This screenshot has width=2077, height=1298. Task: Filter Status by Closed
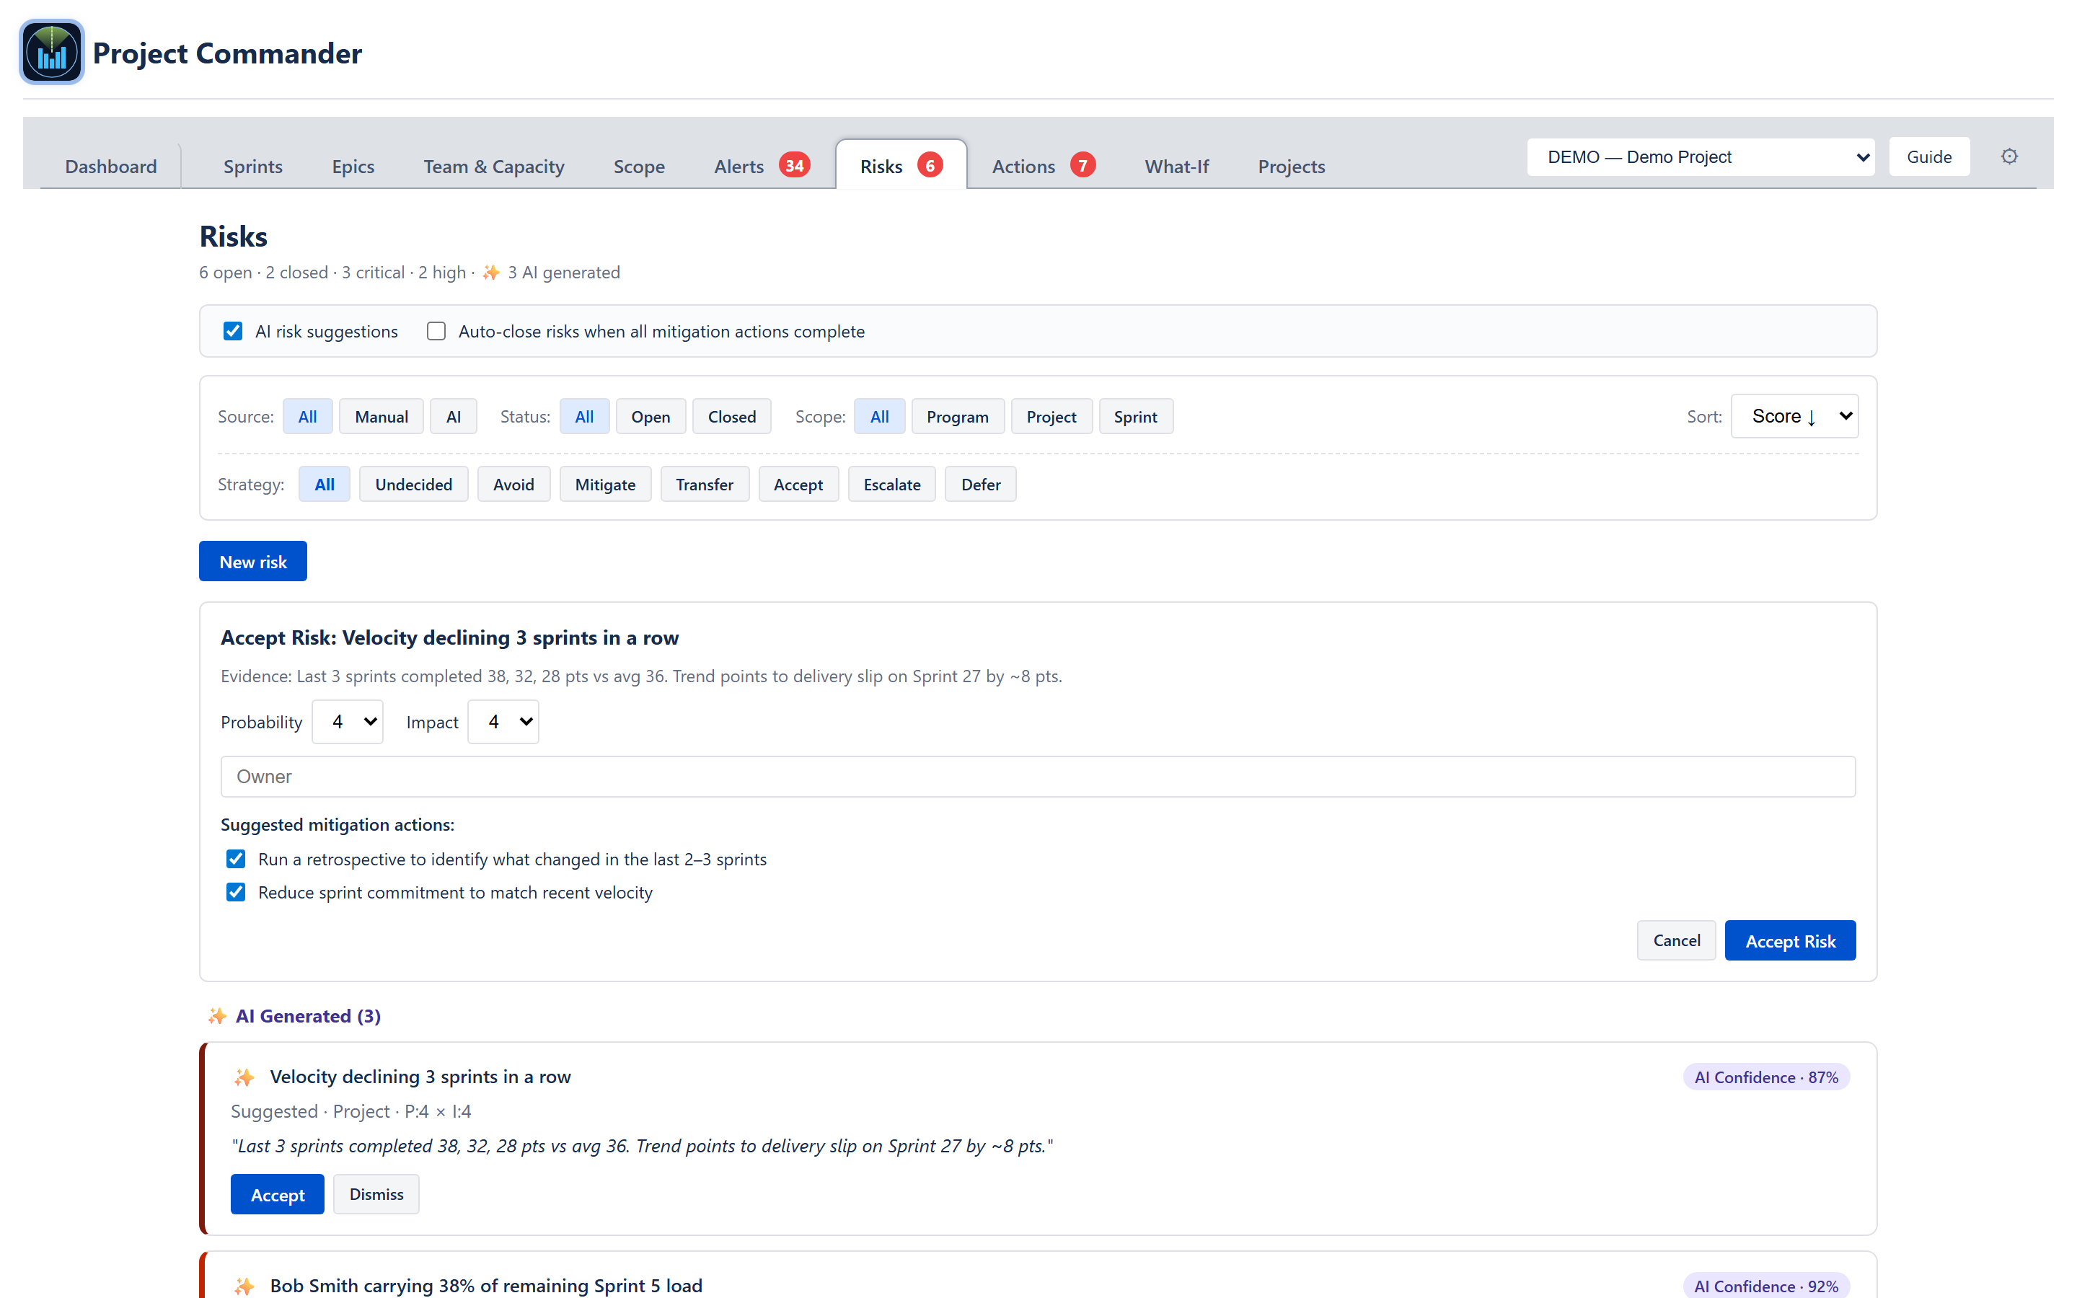tap(731, 416)
